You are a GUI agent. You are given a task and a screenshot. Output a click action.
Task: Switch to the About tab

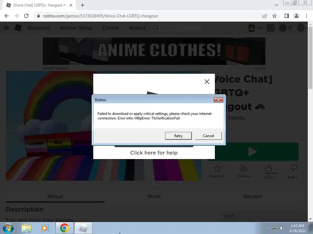click(x=55, y=197)
